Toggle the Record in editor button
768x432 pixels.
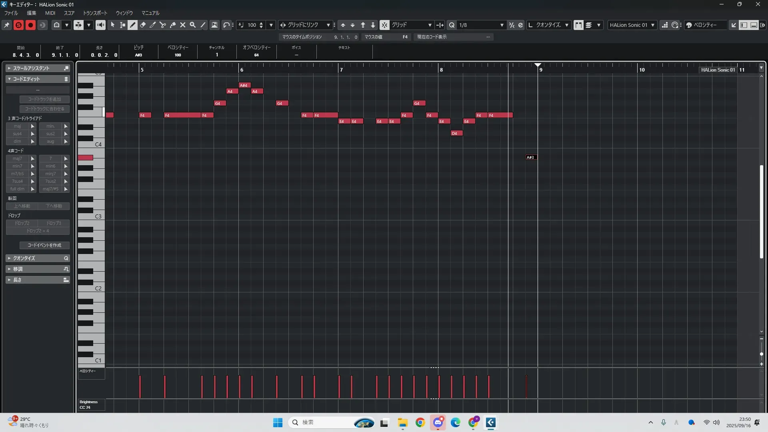pos(30,25)
